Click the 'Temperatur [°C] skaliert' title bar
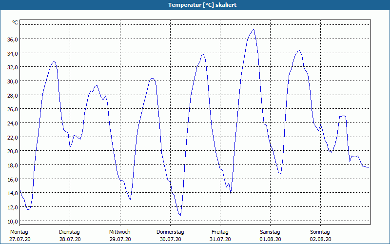Screen dimensions: 390x244 pos(195,5)
